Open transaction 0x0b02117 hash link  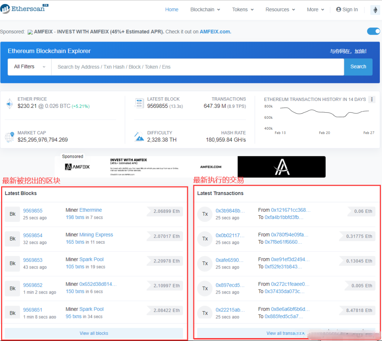(x=230, y=236)
